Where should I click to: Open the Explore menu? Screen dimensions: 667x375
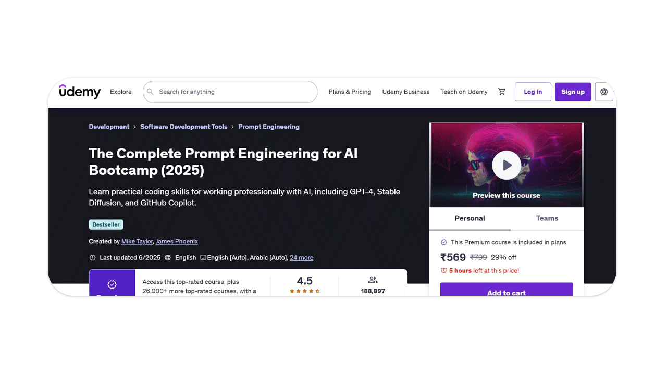[x=121, y=92]
